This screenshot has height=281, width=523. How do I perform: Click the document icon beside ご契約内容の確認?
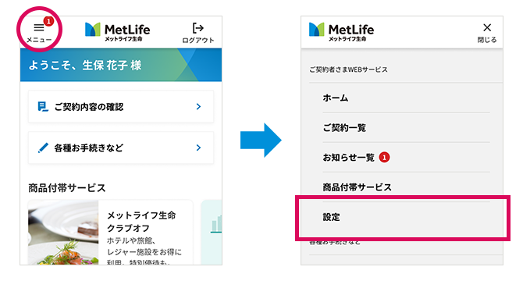click(x=43, y=107)
